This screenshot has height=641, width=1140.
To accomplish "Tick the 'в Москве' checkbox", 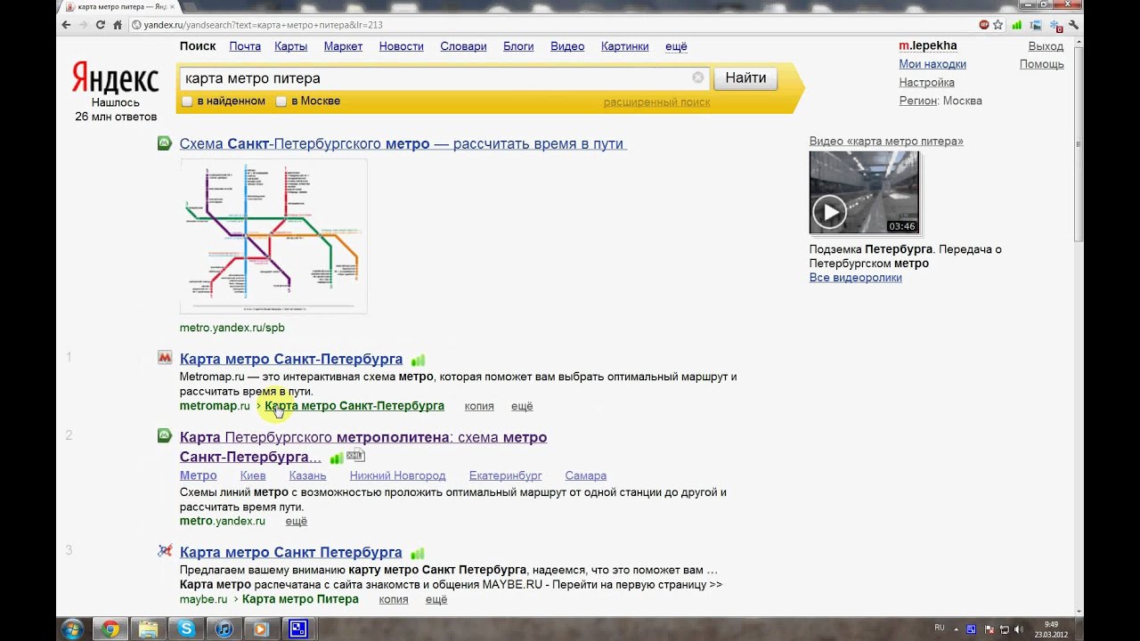I will [x=281, y=101].
